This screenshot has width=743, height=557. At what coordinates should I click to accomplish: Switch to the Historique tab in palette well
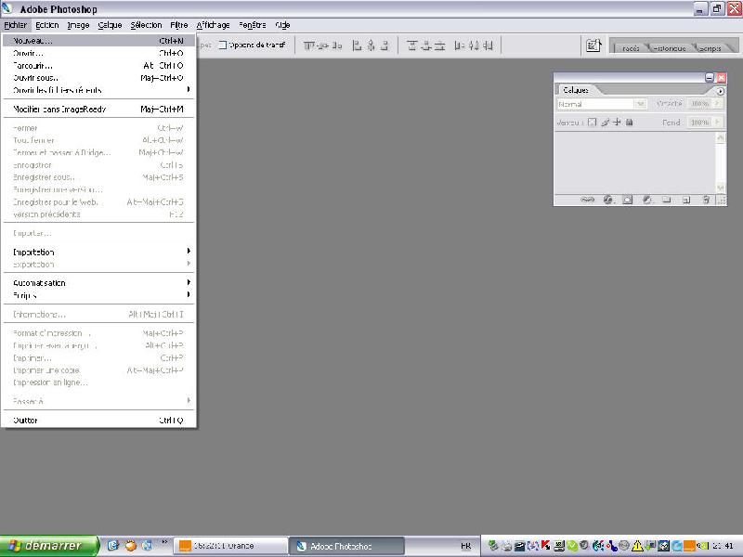[670, 48]
